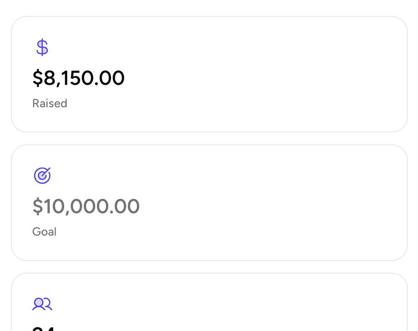Select the Goal card
418x331 pixels.
point(209,203)
